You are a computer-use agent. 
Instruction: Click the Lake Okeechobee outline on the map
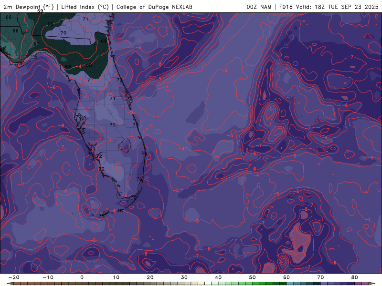125,145
